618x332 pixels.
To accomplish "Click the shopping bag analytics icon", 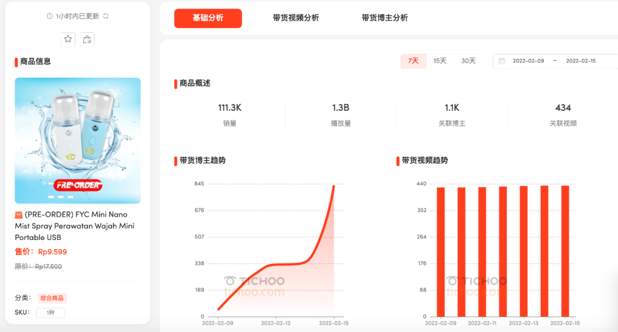I will coord(87,39).
